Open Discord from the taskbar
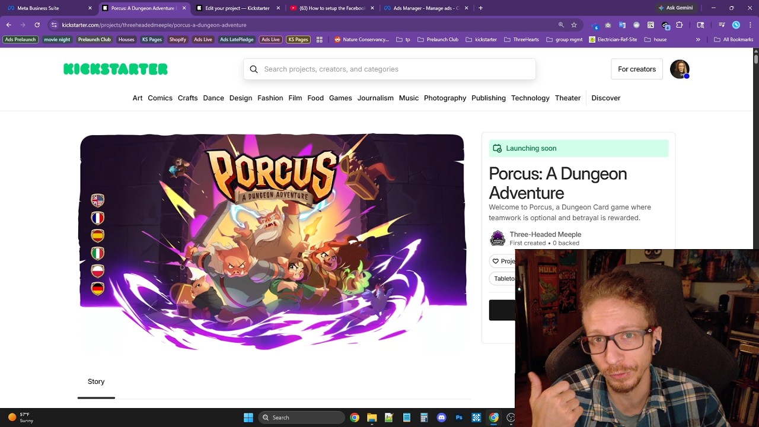Screen dimensions: 759x427 tap(441, 418)
